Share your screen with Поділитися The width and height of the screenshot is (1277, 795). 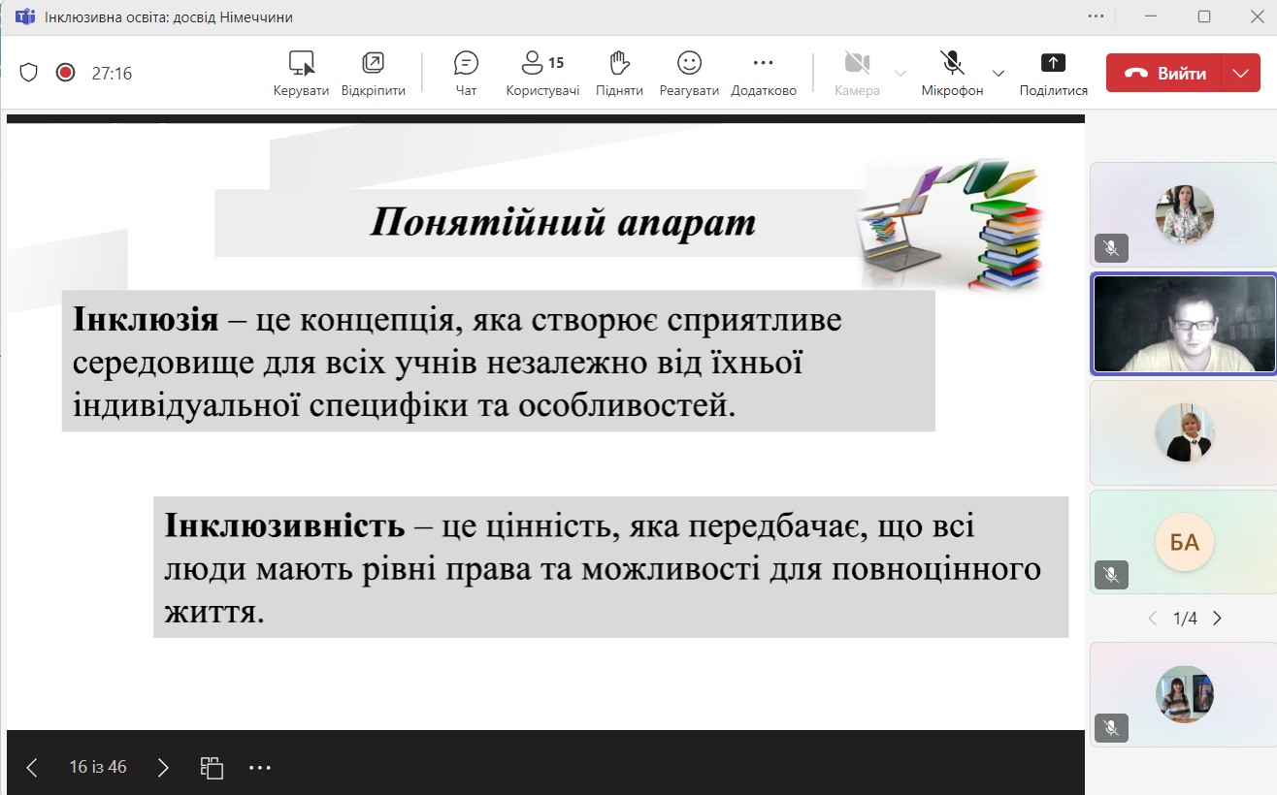click(1053, 74)
